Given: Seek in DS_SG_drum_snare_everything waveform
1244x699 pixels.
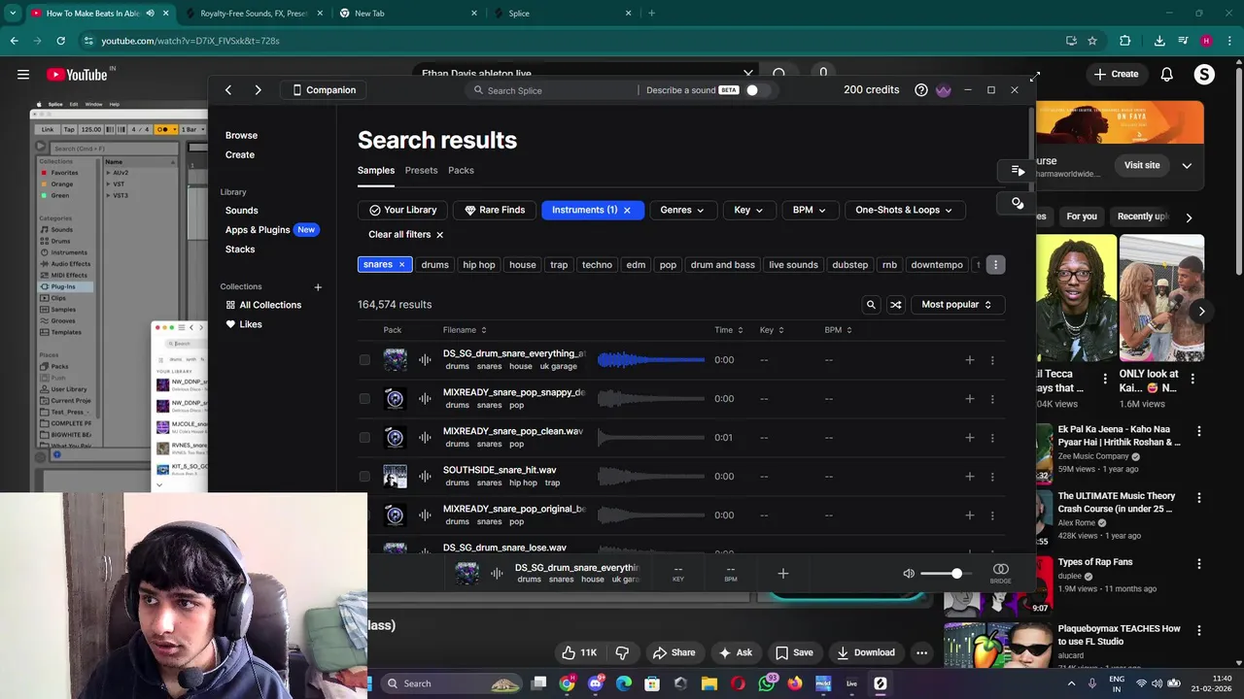Looking at the screenshot, I should (651, 360).
